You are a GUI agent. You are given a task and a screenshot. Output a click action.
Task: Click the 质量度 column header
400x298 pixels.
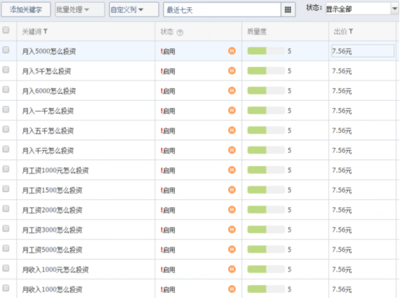(x=257, y=32)
